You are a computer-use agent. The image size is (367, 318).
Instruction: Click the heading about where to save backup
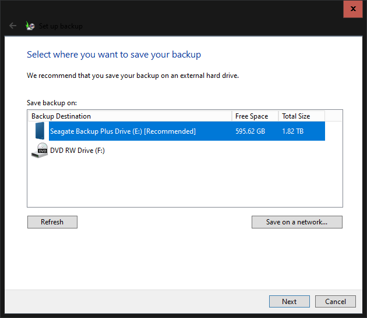tap(114, 55)
